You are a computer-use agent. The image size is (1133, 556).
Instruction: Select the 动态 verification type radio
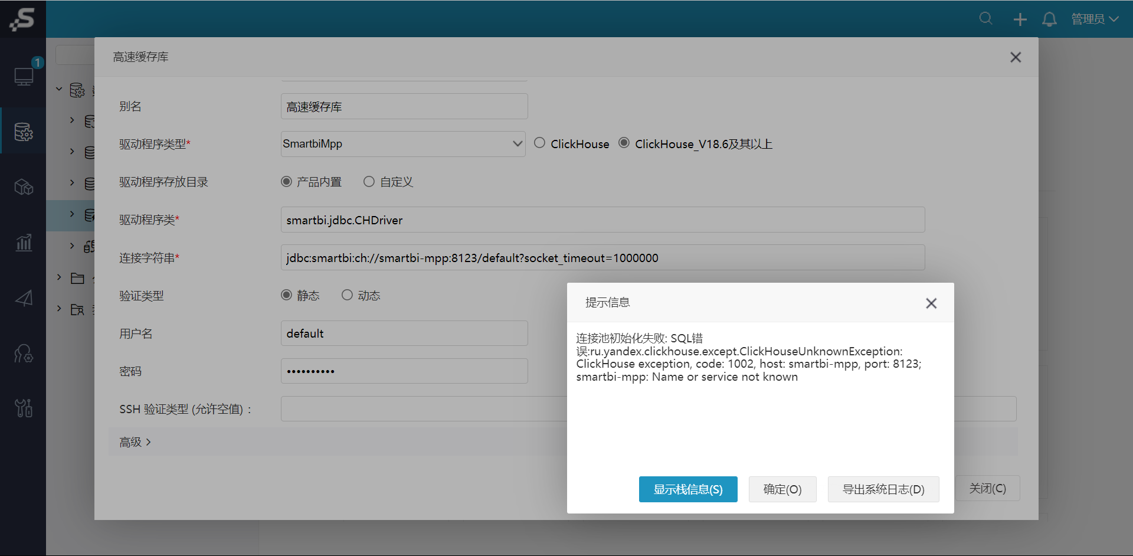[x=347, y=295]
